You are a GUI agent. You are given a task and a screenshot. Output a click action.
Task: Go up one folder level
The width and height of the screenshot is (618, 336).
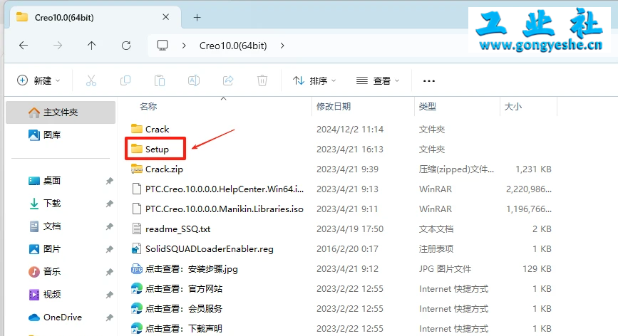91,46
